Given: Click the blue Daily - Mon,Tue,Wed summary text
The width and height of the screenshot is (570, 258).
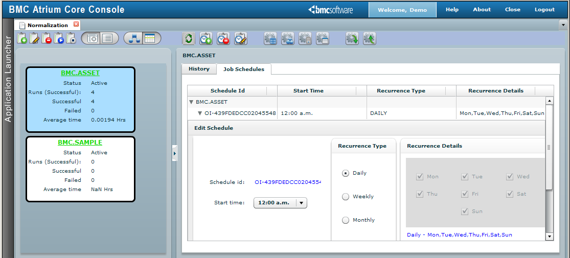Looking at the screenshot, I should pyautogui.click(x=460, y=234).
